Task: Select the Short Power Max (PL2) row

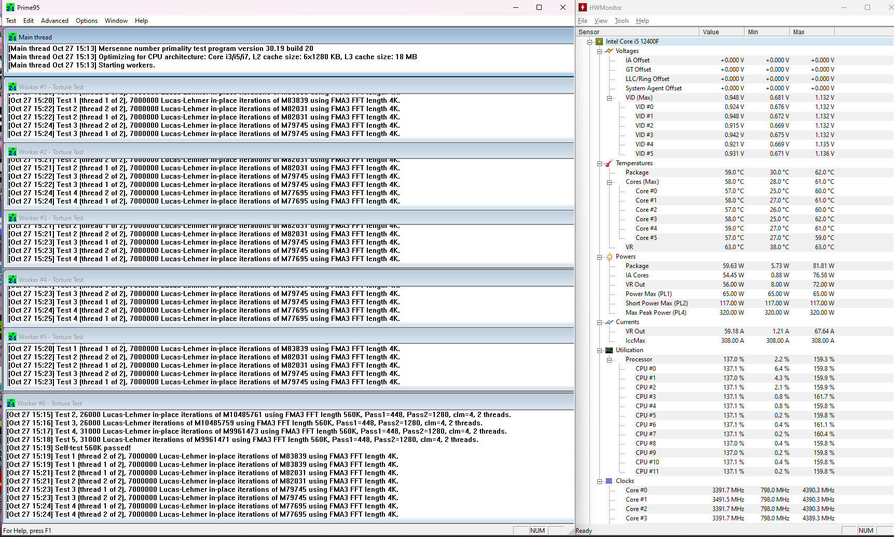Action: point(730,303)
